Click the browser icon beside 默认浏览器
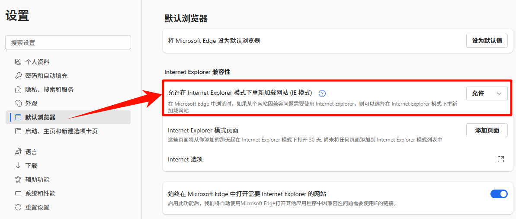 click(18, 117)
